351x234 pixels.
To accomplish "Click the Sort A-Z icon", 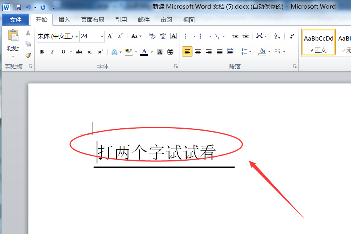I will (277, 36).
